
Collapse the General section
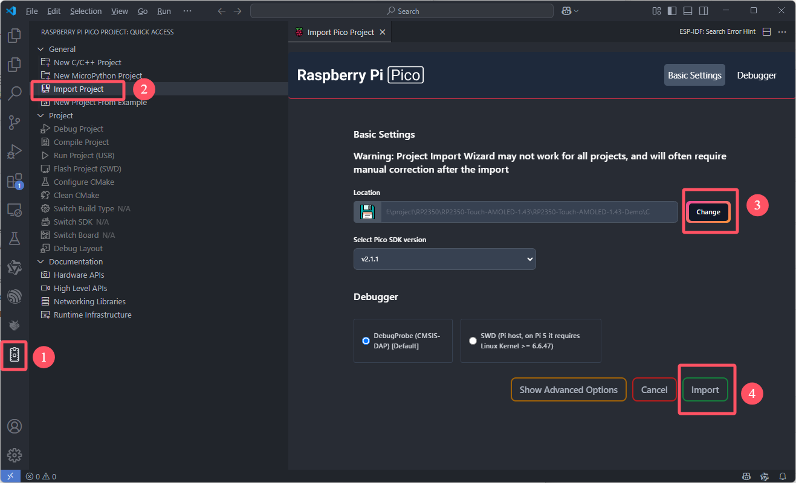(41, 50)
